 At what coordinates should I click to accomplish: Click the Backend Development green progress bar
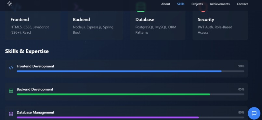click(x=130, y=94)
